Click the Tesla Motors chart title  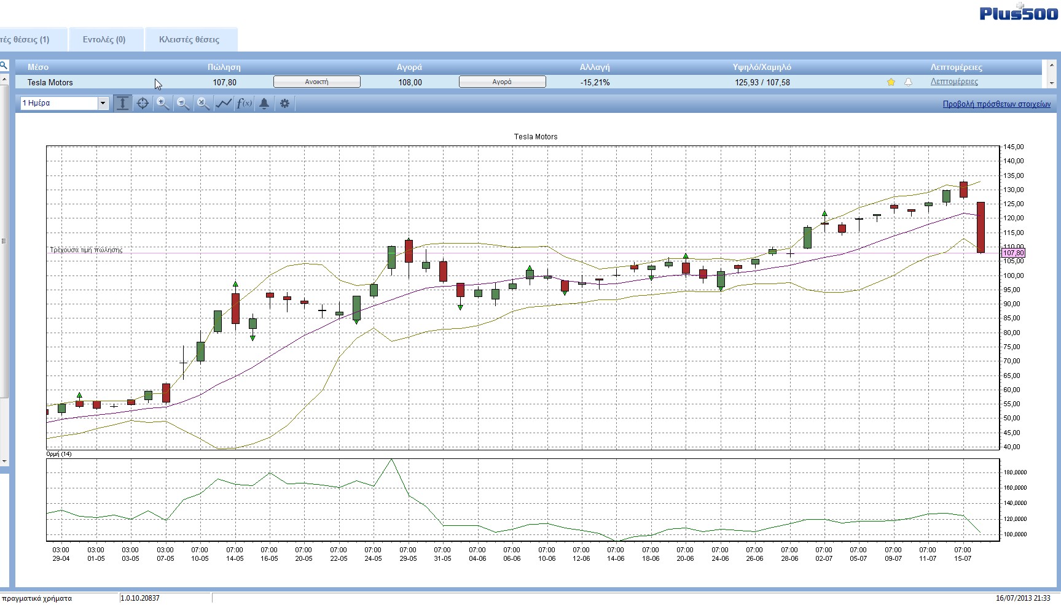pos(536,137)
